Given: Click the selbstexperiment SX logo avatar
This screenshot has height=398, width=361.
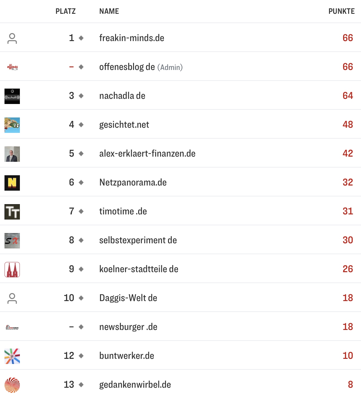Looking at the screenshot, I should coord(12,241).
